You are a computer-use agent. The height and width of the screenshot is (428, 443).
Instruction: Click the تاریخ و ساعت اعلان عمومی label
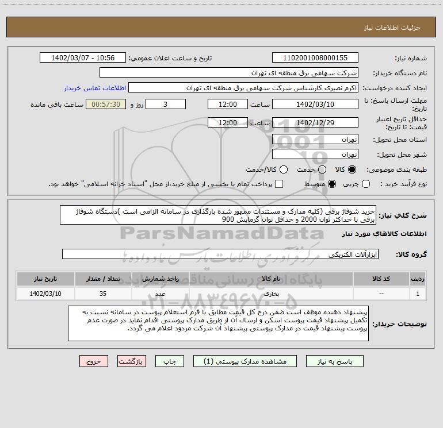[170, 58]
